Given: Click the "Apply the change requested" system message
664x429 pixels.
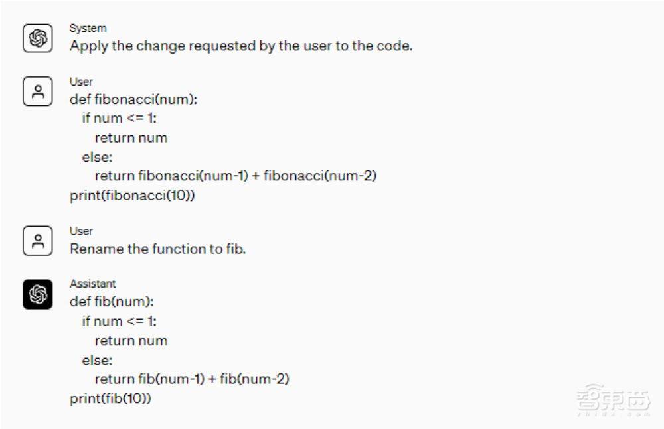Looking at the screenshot, I should coord(241,47).
